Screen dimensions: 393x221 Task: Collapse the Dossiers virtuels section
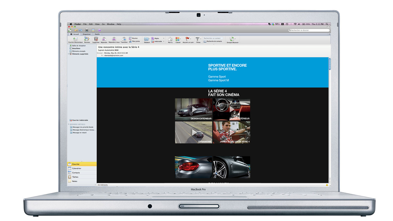point(68,124)
